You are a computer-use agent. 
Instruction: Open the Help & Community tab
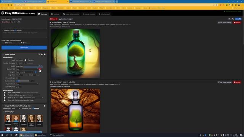[x=71, y=14]
